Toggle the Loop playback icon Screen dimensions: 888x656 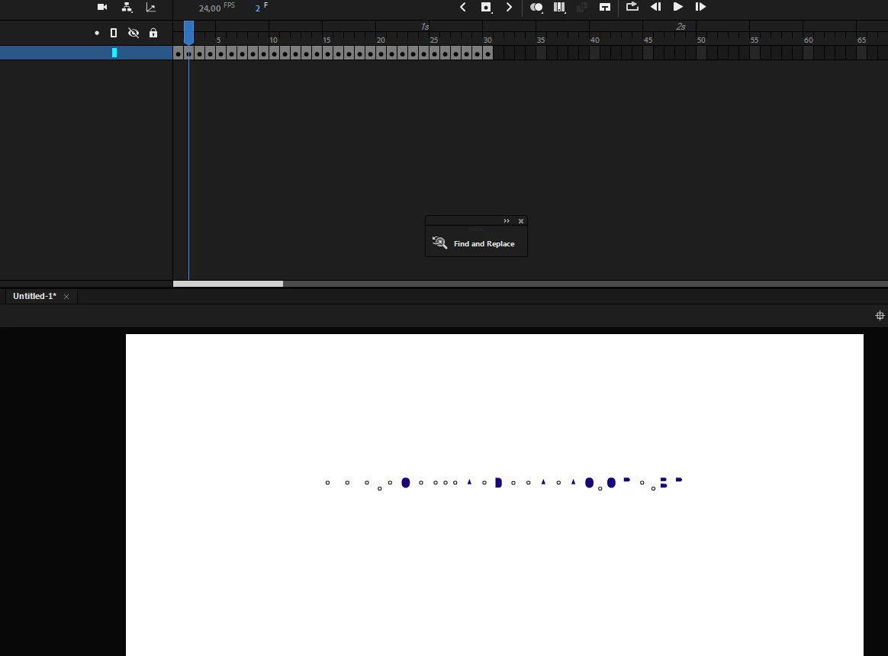[632, 7]
